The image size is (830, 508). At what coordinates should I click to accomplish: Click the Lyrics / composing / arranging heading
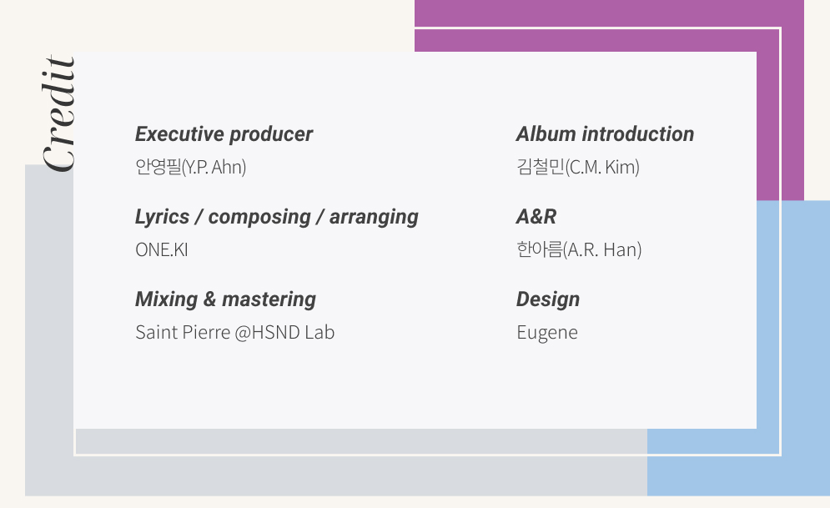(276, 217)
